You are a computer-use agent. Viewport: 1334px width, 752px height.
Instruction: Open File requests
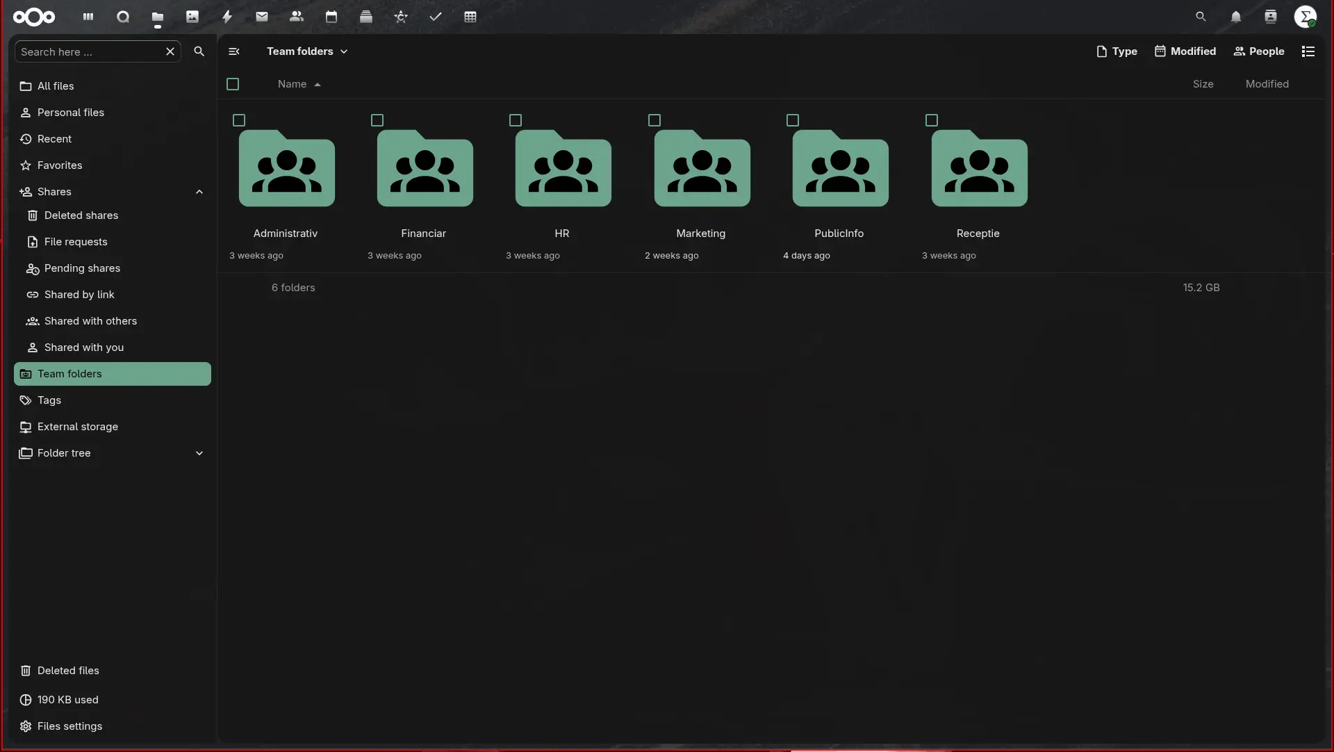coord(116,242)
